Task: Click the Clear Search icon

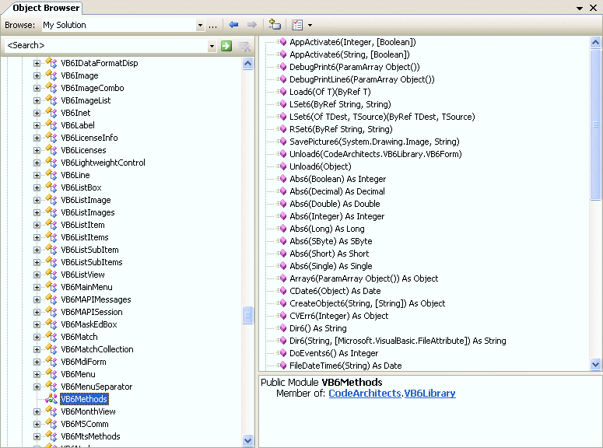Action: pyautogui.click(x=244, y=46)
